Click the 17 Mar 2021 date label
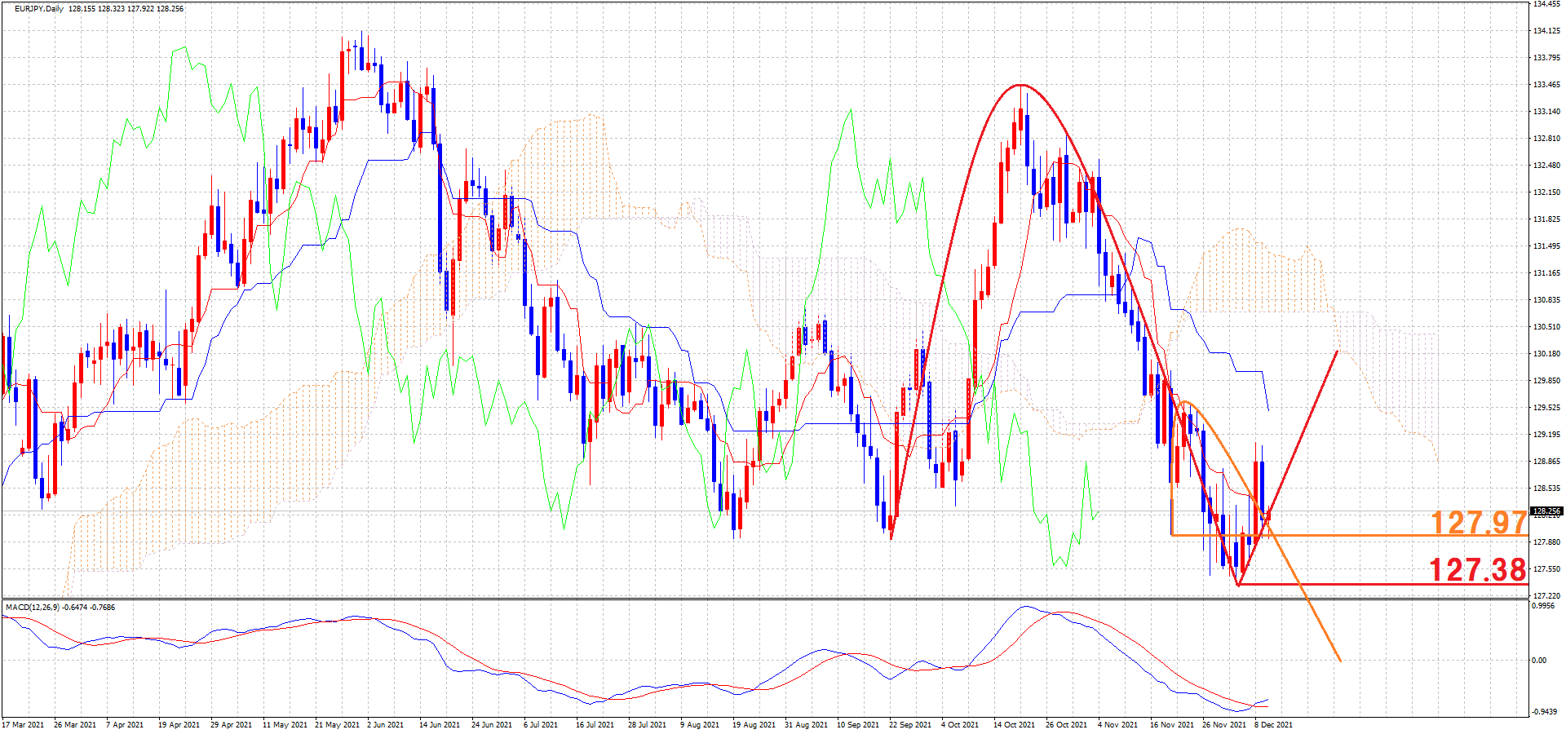This screenshot has width=1566, height=734. pyautogui.click(x=23, y=724)
